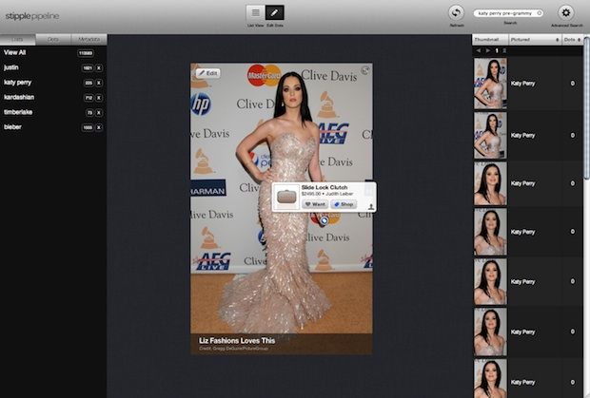Viewport: 590px width, 398px height.
Task: Go to next results page arrow
Action: [487, 50]
